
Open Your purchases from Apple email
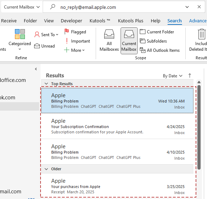click(117, 186)
